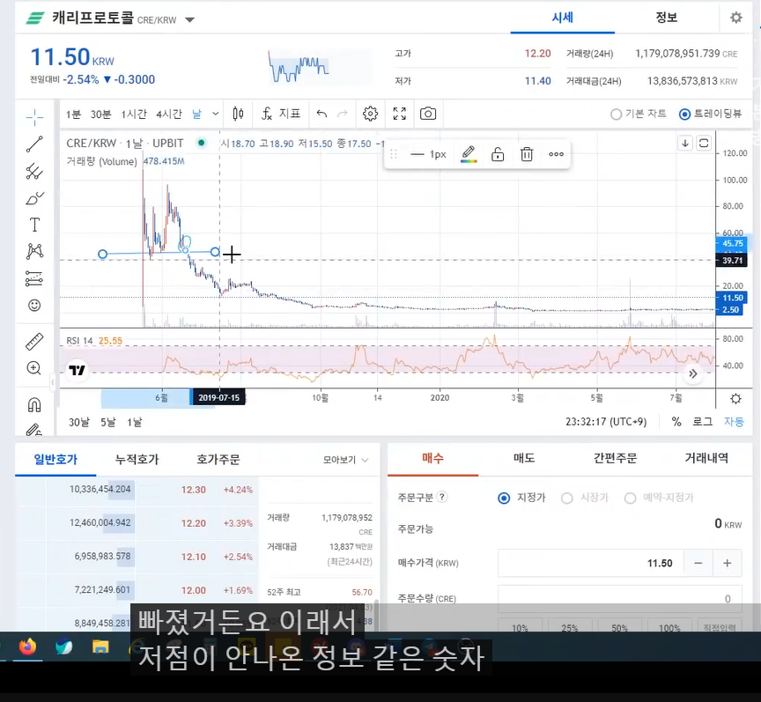
Task: Open the 간편주문 tab
Action: (x=615, y=458)
